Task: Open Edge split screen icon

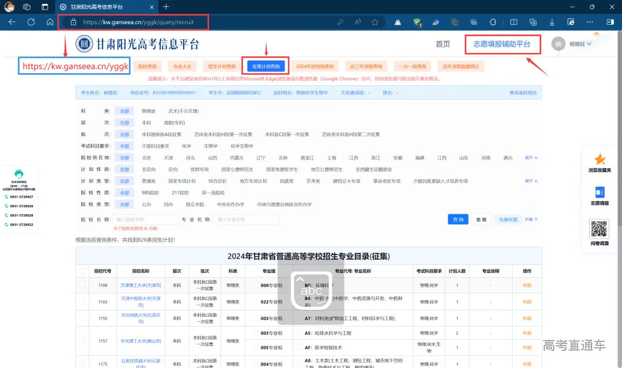Action: [x=513, y=22]
